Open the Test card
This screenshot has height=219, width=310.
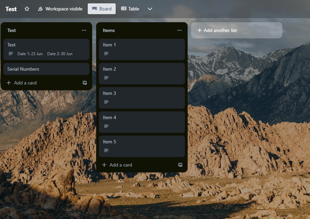46,49
